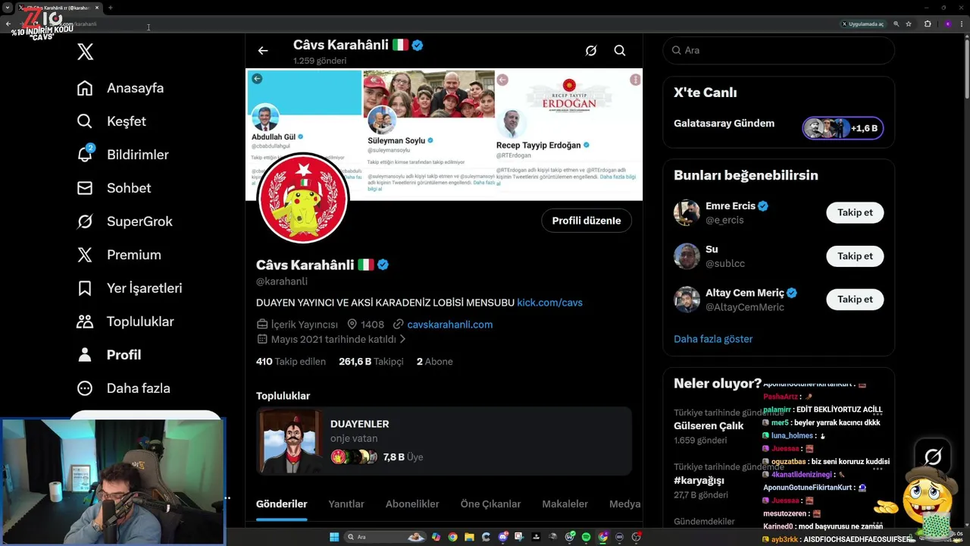The height and width of the screenshot is (546, 970).
Task: Click in the Ara search field
Action: point(778,50)
